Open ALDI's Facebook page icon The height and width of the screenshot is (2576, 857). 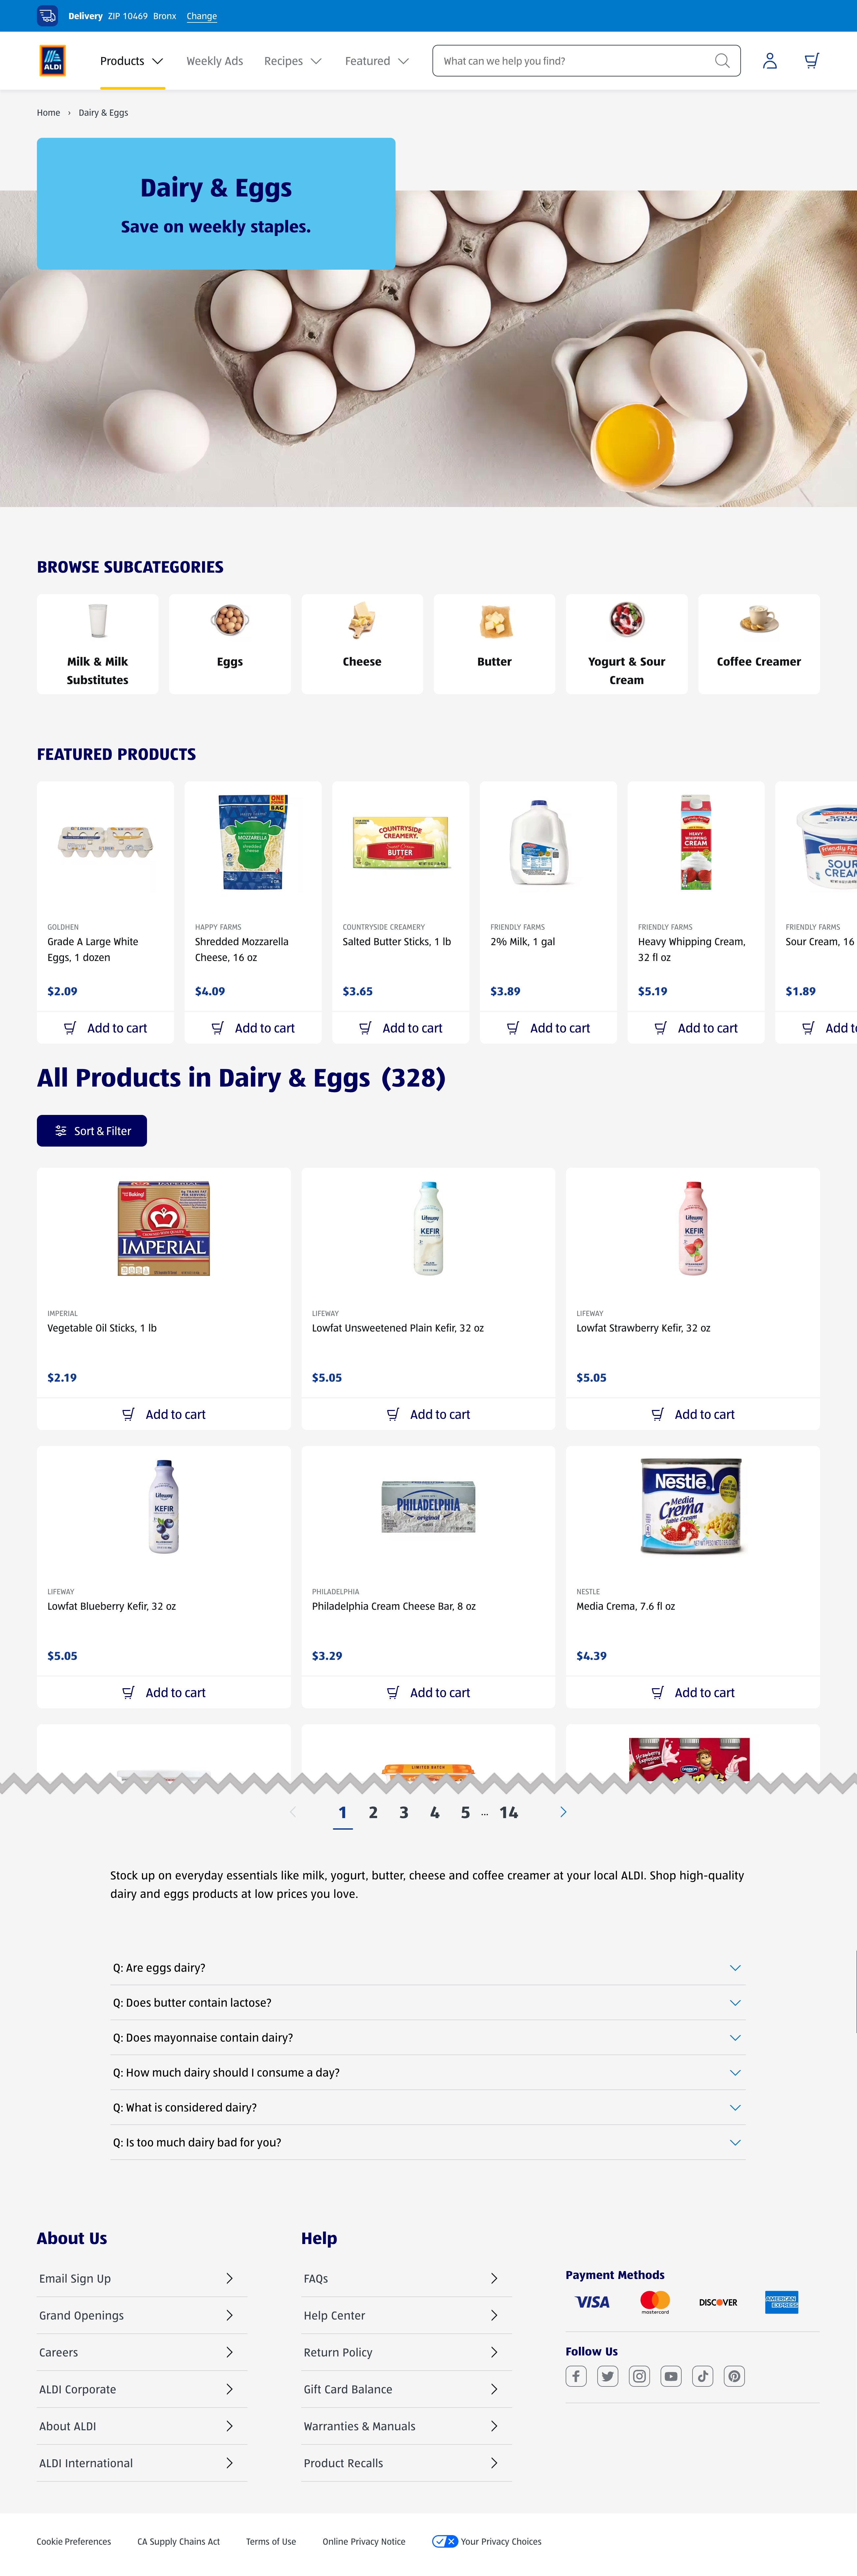tap(576, 2376)
